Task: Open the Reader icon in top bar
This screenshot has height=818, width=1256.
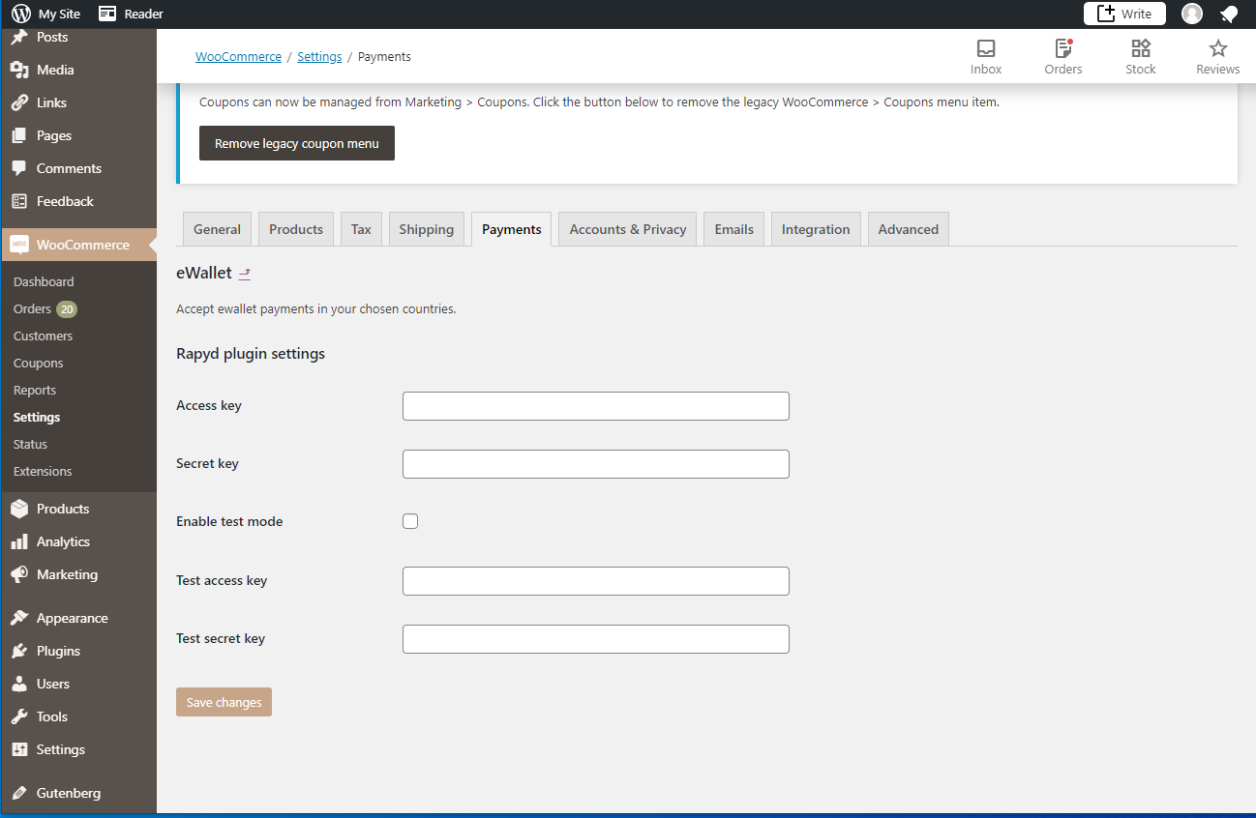Action: [107, 14]
